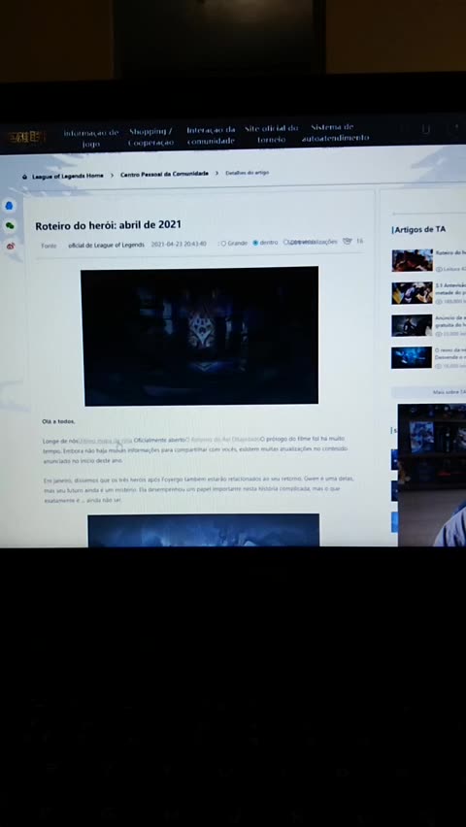The image size is (466, 827).
Task: Open the 'Shopping / Cooperação' menu
Action: (150, 137)
